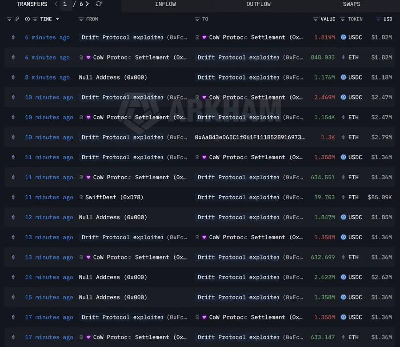Click Null Address sender in 8 minutes row
This screenshot has height=347, width=400.
coord(113,77)
